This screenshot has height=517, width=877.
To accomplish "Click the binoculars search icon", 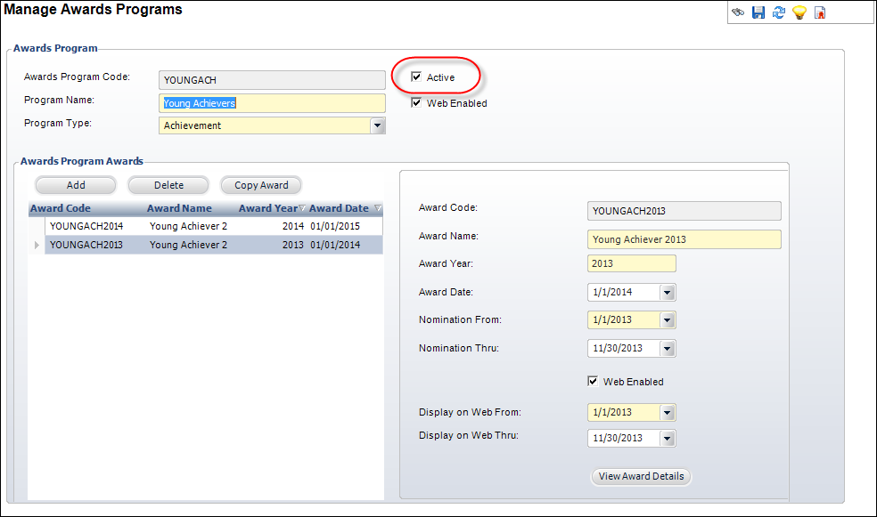I will (738, 12).
